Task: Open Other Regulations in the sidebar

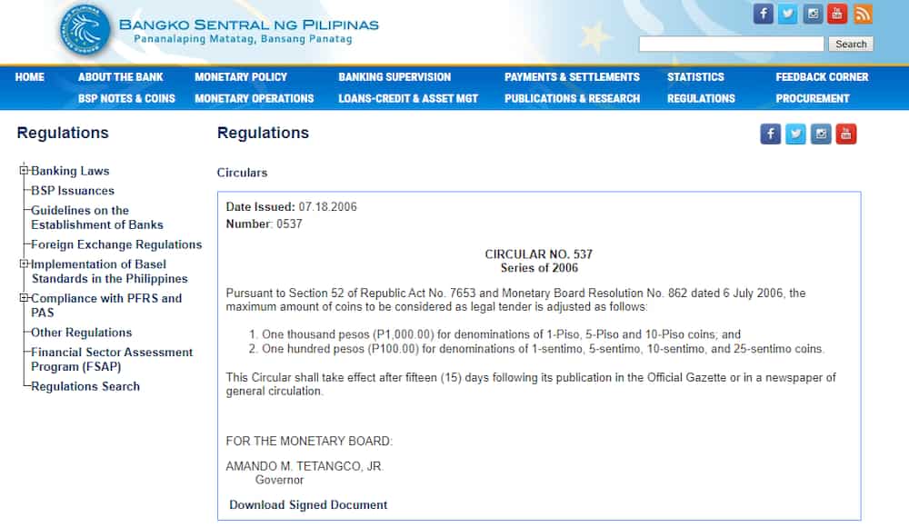Action: (81, 333)
